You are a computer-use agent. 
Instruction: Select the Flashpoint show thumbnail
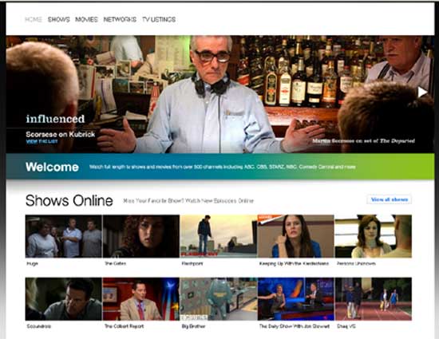coord(219,236)
